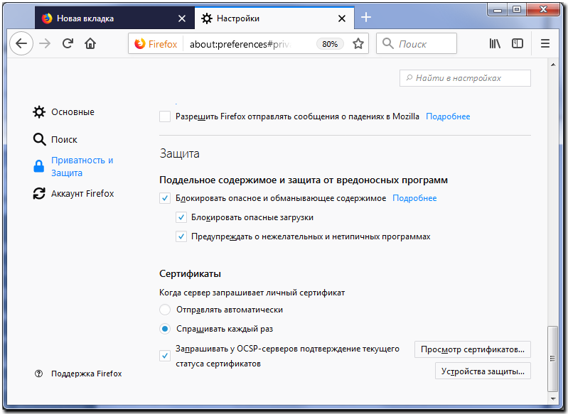Toggle the OCSP-серверов confirmation checkbox
568x414 pixels.
(165, 356)
